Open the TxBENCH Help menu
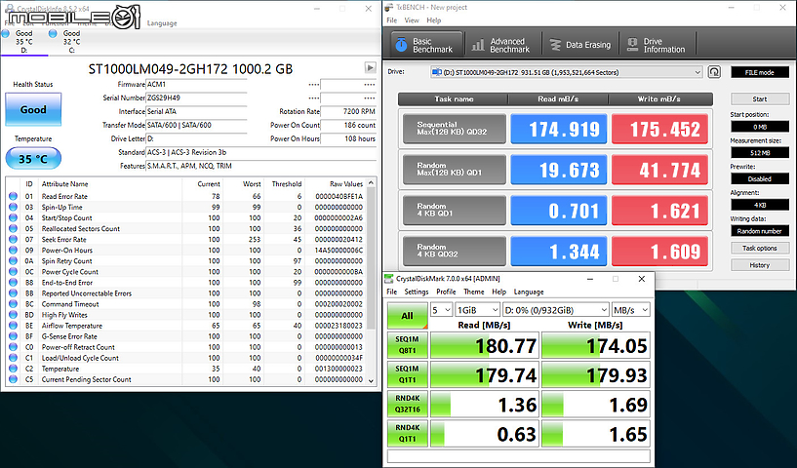797x468 pixels. pos(433,20)
